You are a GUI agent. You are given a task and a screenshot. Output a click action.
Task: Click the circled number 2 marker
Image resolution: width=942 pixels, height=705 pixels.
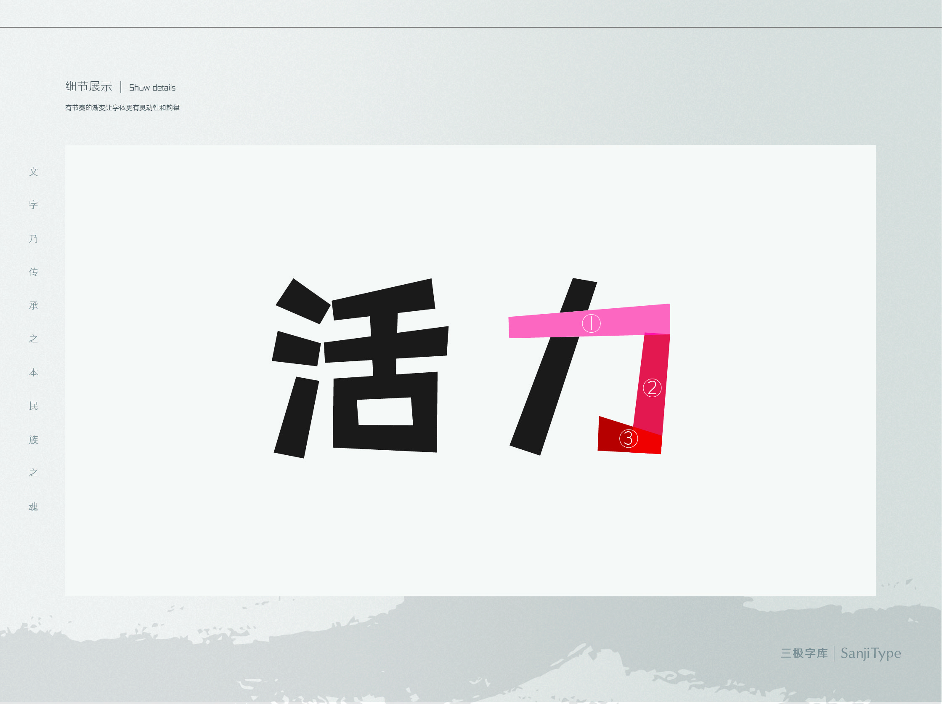click(x=652, y=388)
